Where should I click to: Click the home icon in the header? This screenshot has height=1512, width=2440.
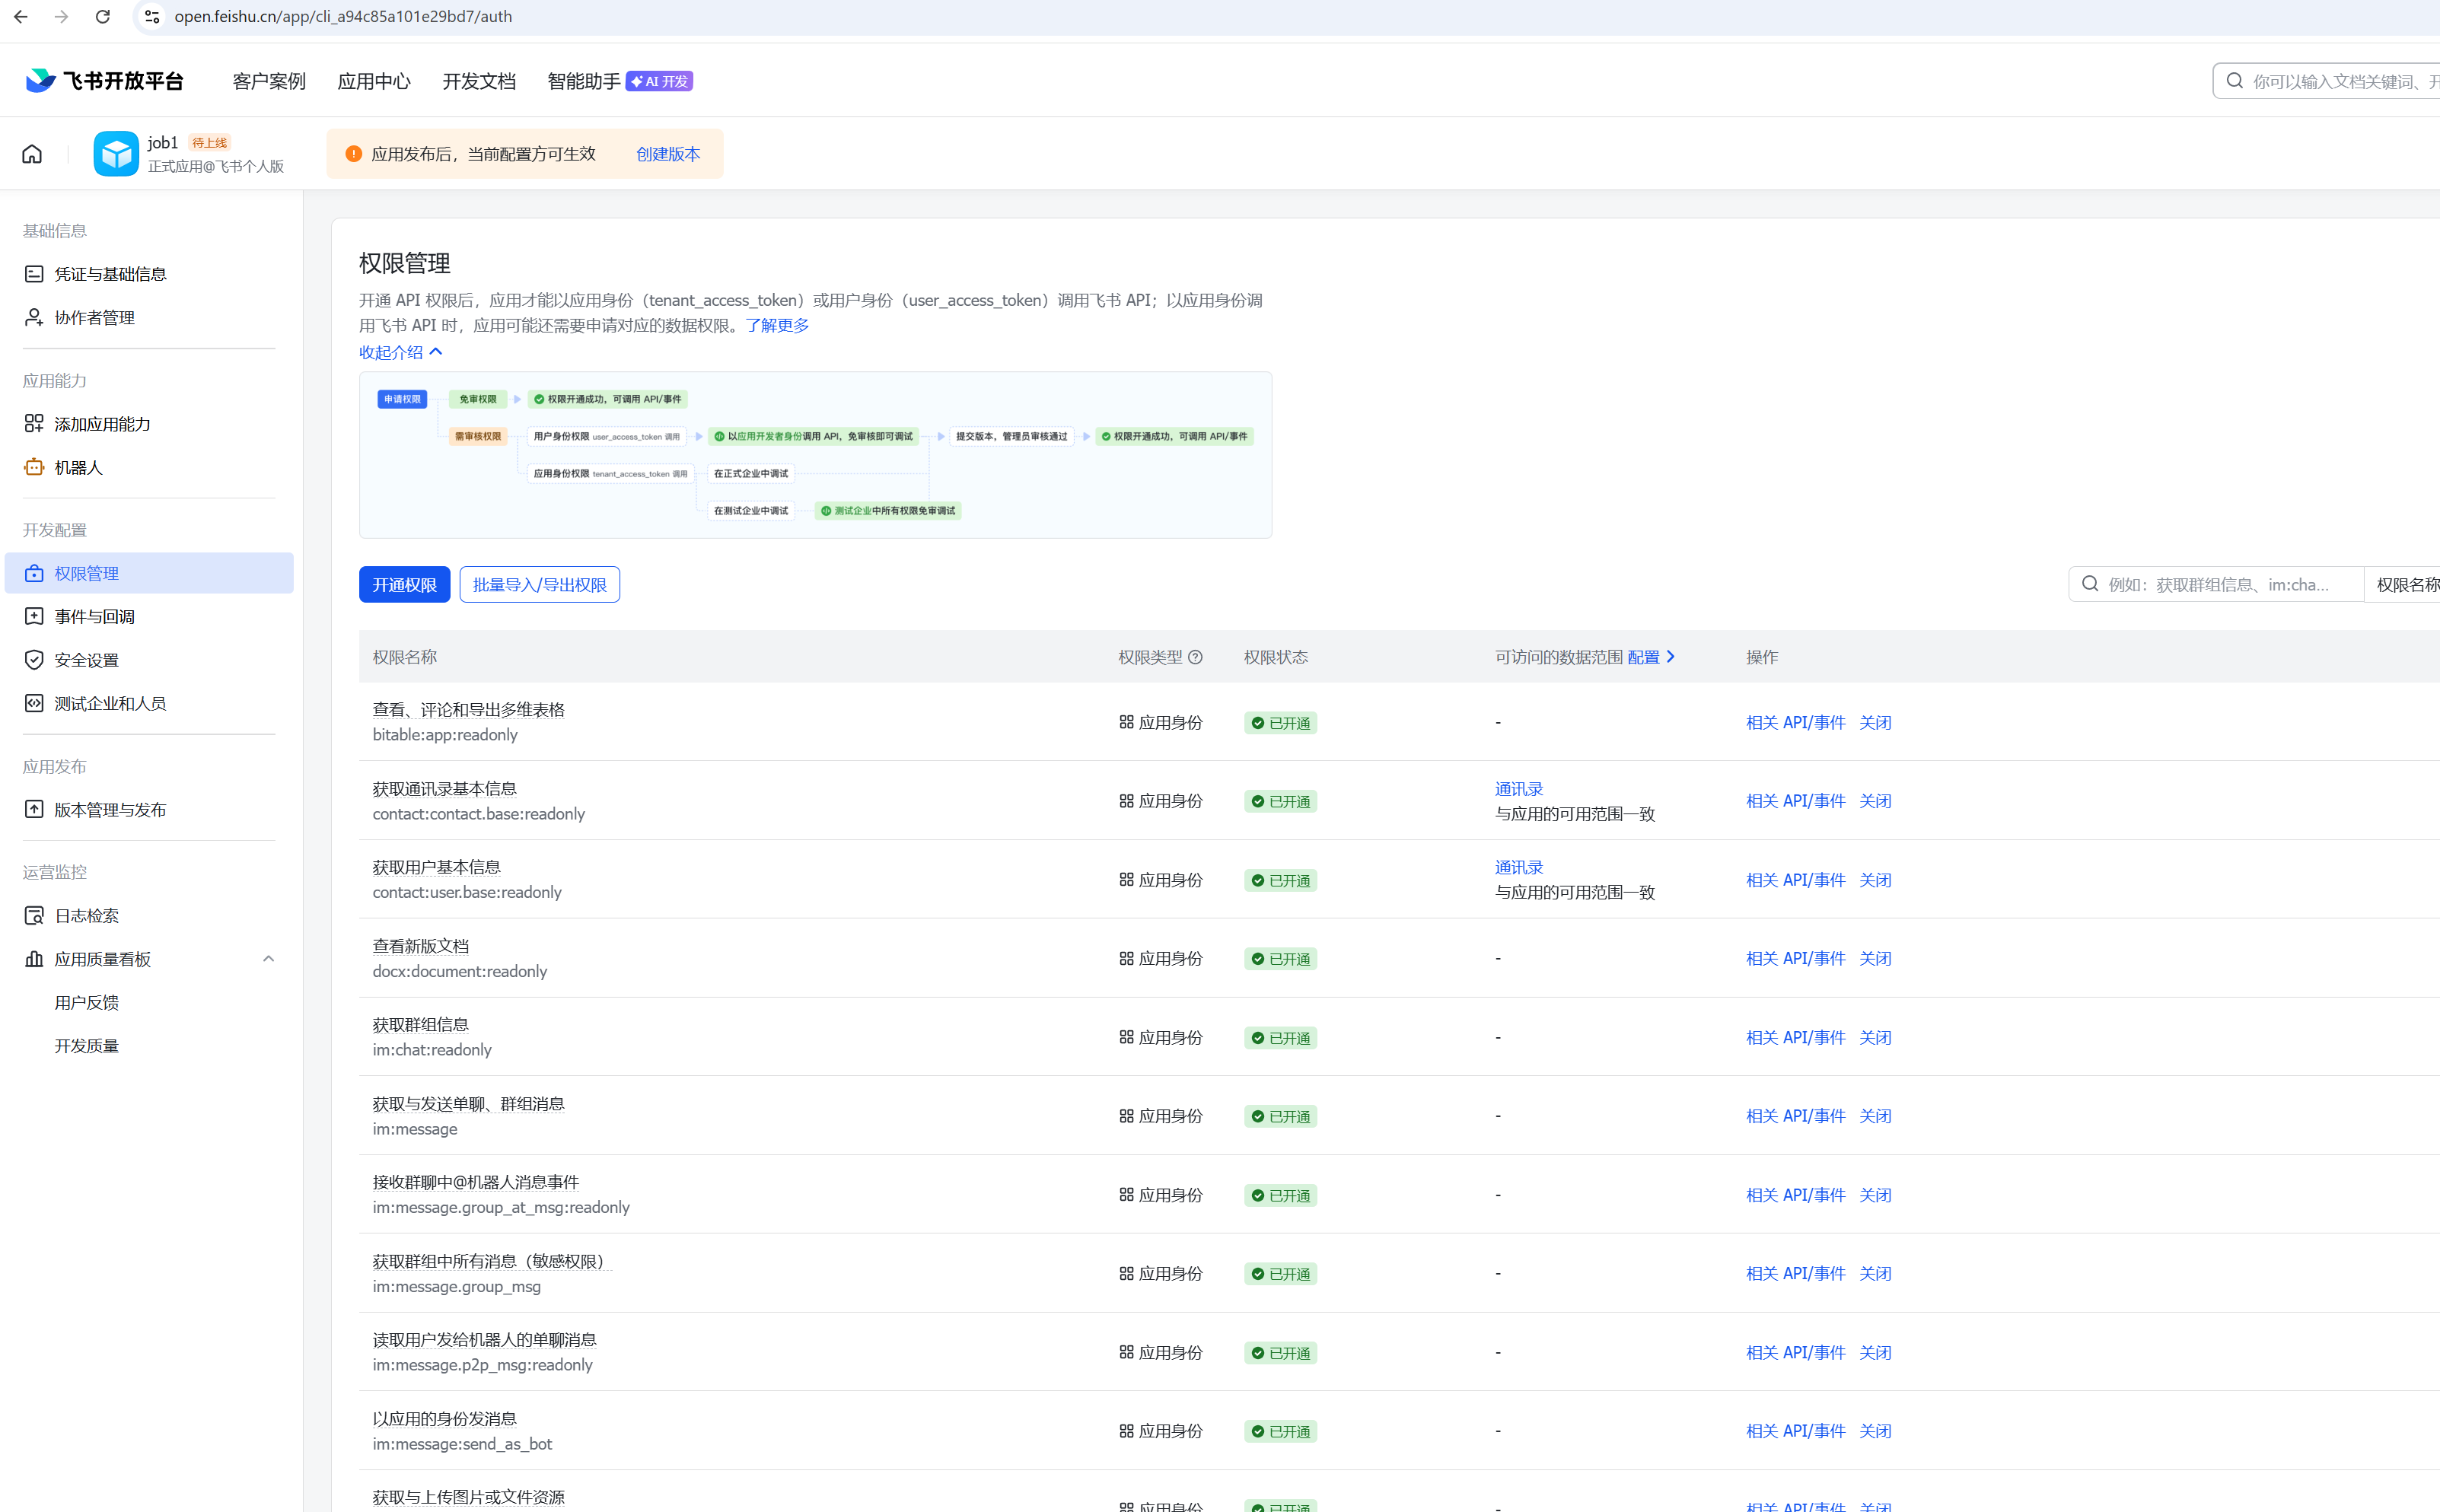32,154
